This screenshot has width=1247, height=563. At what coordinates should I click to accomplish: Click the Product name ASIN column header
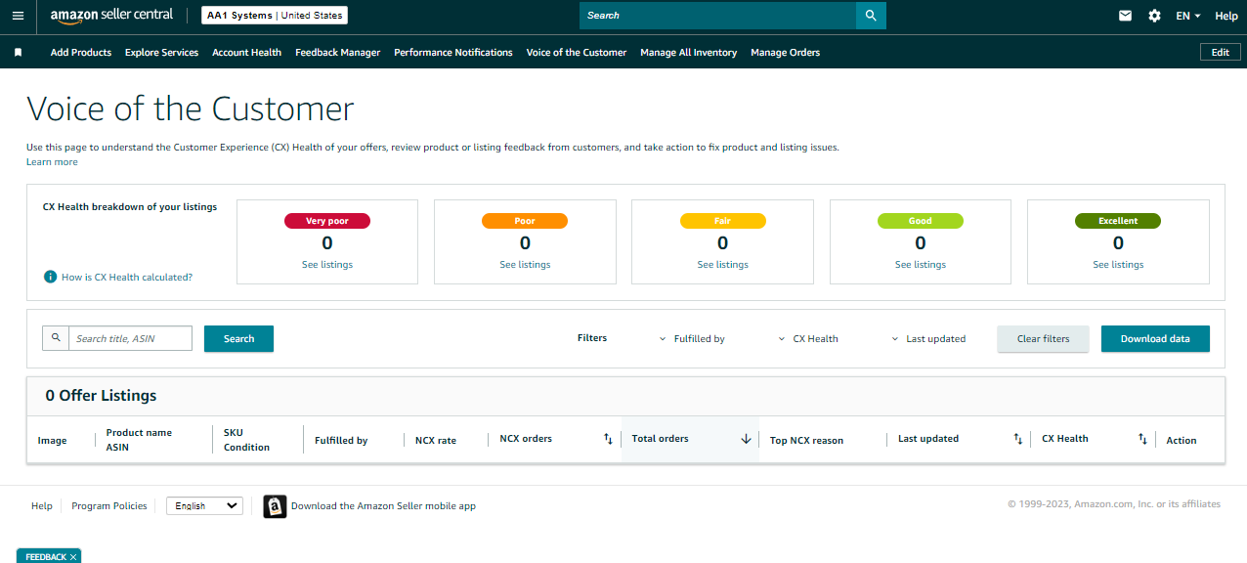pos(139,440)
